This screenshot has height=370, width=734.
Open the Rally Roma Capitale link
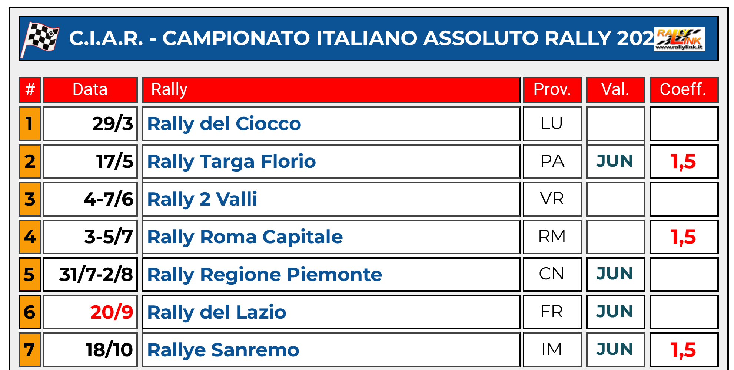(x=245, y=237)
